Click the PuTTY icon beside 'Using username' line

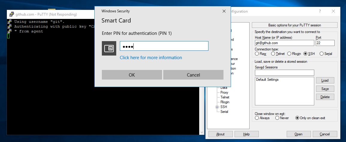[x=10, y=22]
